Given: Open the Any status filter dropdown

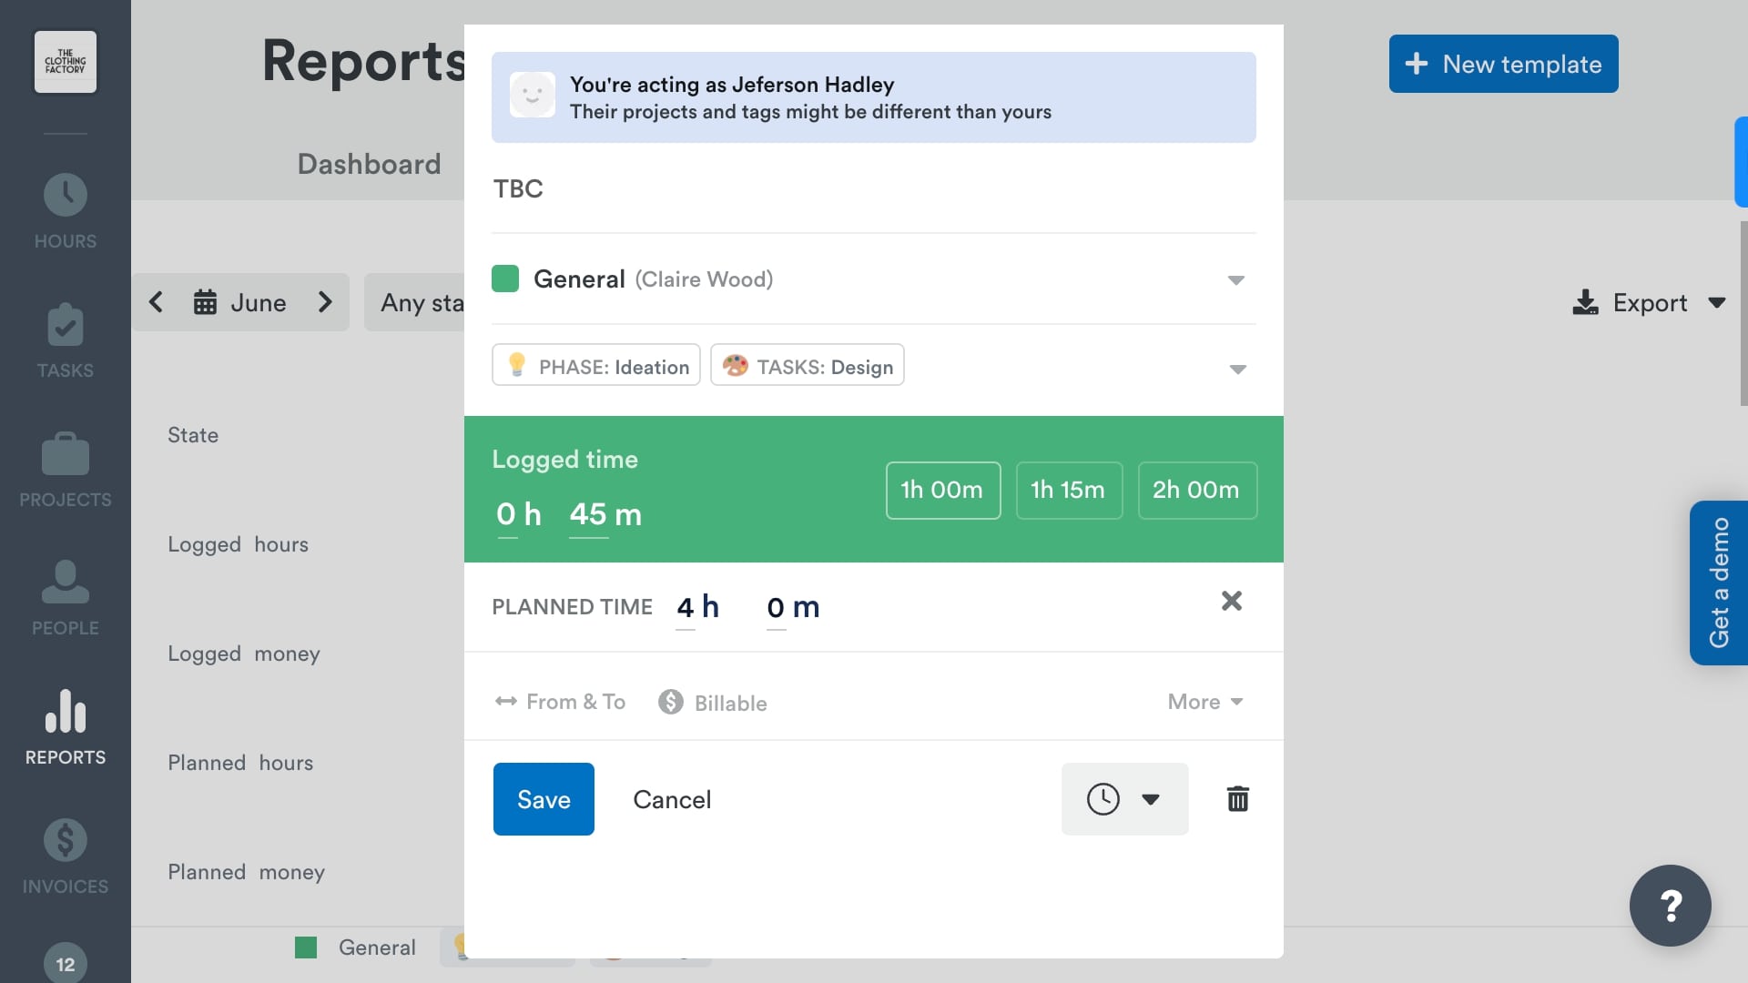Looking at the screenshot, I should (415, 302).
